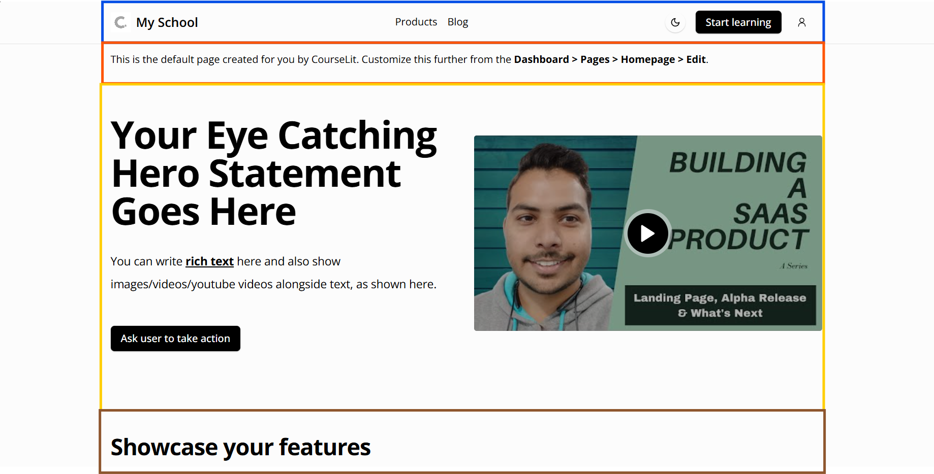Click the Showcase your features heading
Viewport: 934px width, 474px height.
point(240,447)
